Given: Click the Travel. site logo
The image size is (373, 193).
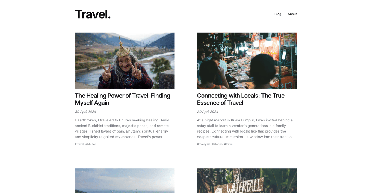Looking at the screenshot, I should coord(93,14).
